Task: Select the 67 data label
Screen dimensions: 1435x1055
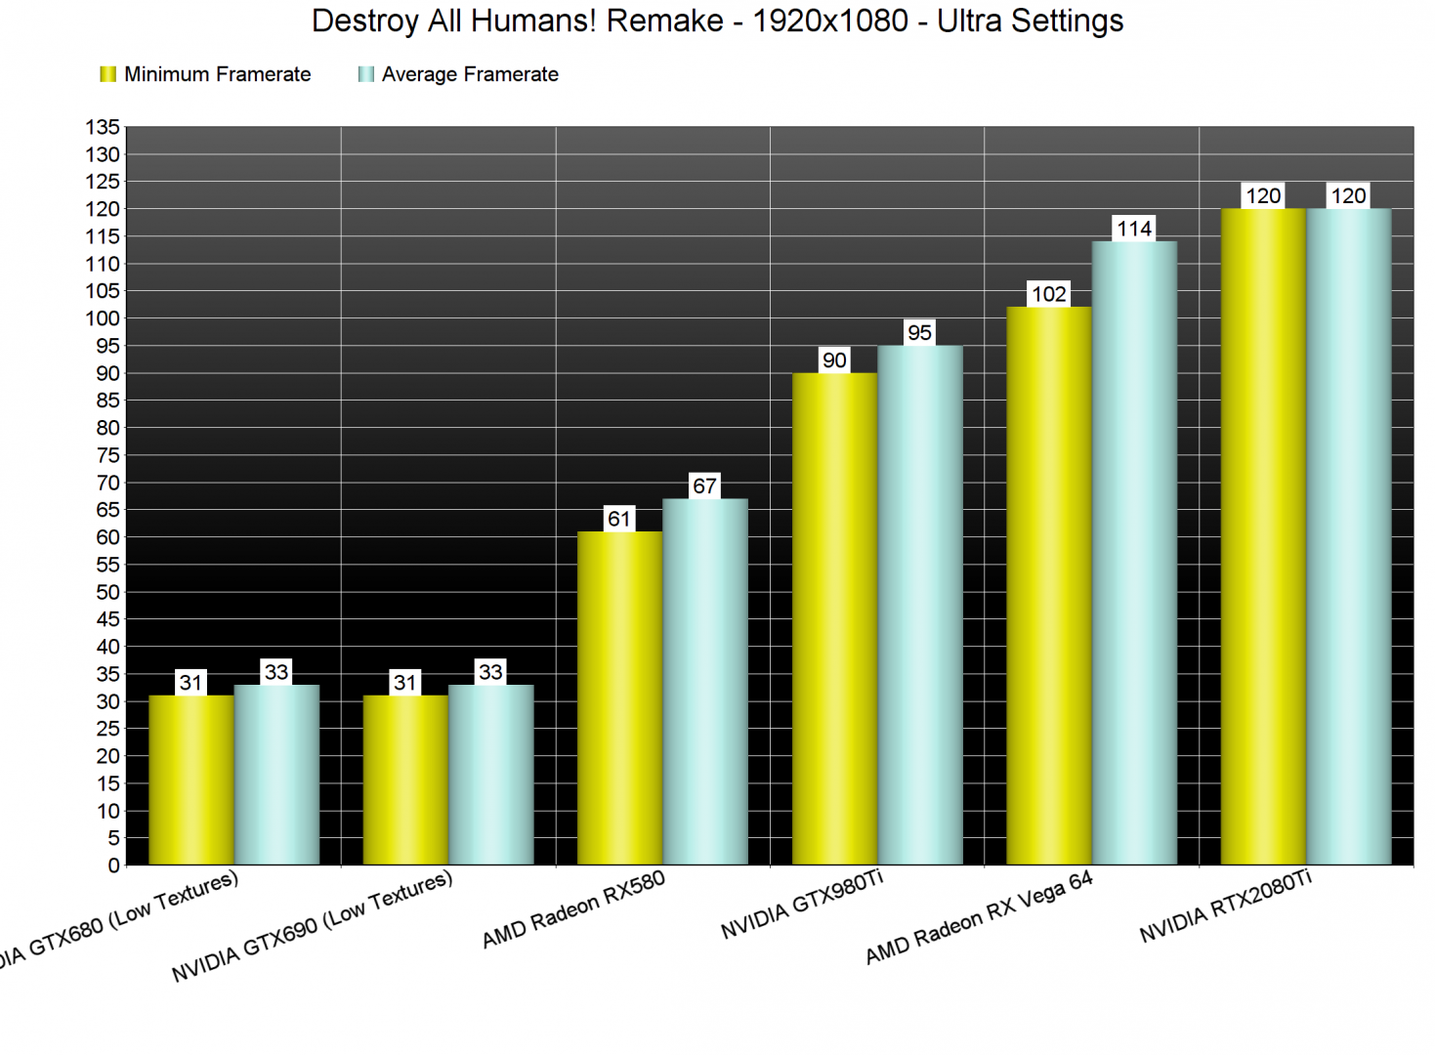Action: tap(704, 485)
